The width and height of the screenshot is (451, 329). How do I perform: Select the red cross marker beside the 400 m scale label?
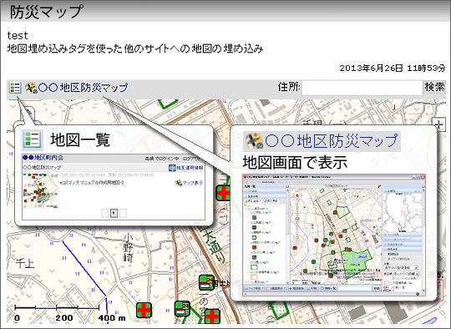pos(144,311)
